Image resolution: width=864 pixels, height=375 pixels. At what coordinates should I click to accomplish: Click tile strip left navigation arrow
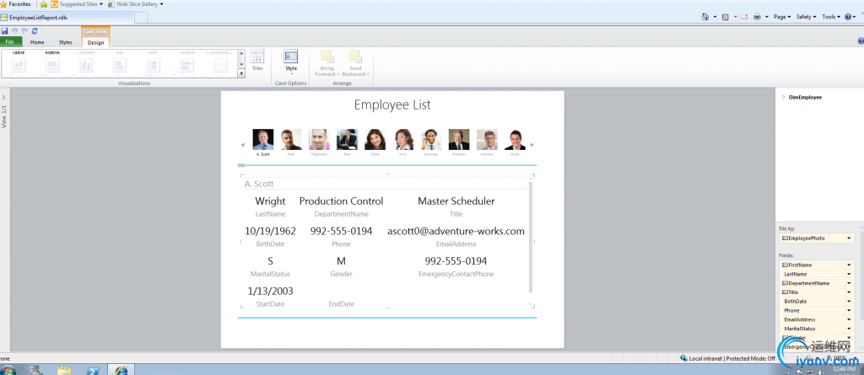point(242,145)
